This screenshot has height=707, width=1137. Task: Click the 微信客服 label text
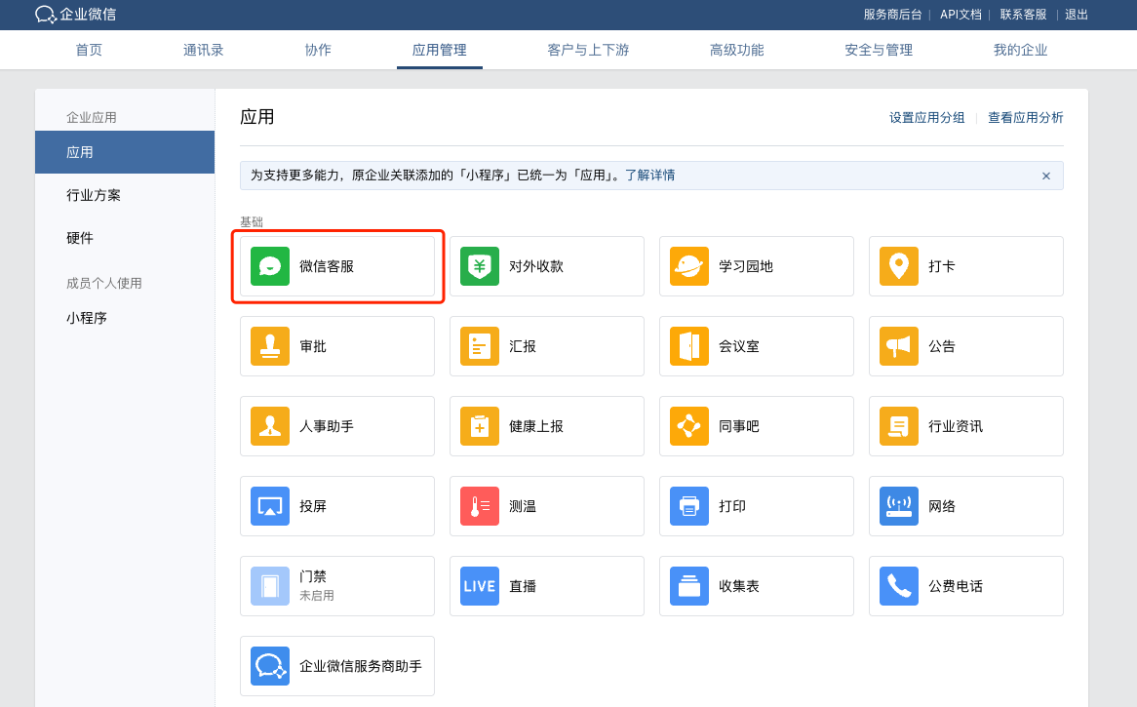pyautogui.click(x=327, y=266)
